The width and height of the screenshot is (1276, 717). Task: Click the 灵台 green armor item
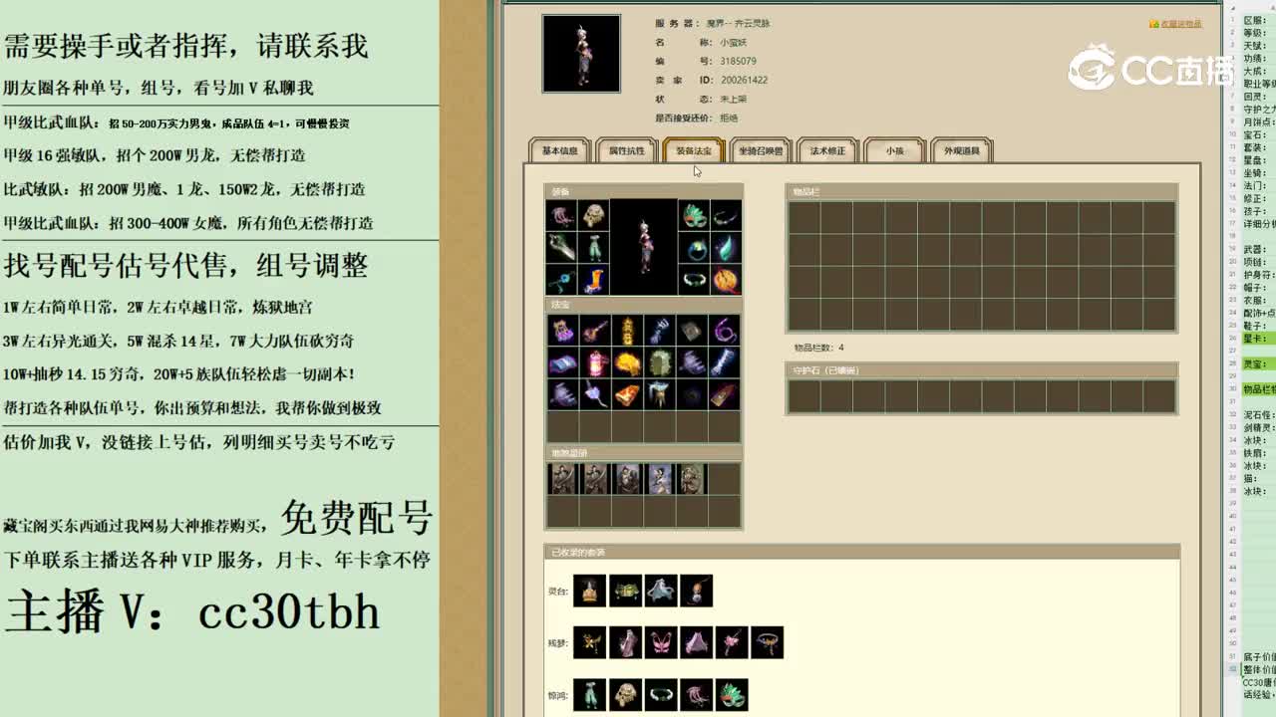coord(625,591)
